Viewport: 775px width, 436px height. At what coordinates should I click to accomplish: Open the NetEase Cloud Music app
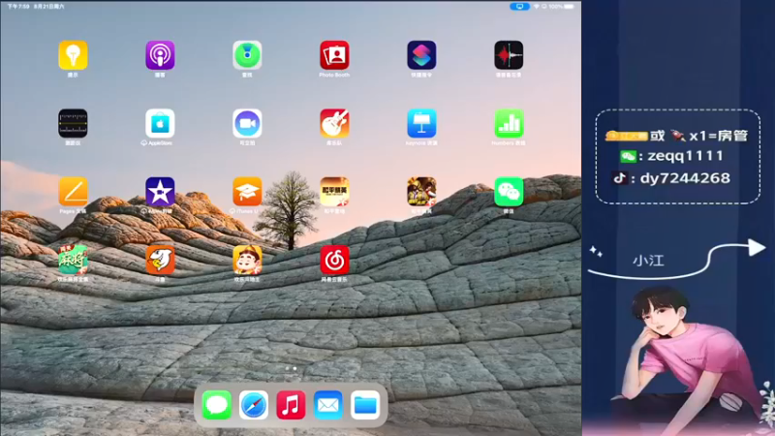(x=334, y=260)
